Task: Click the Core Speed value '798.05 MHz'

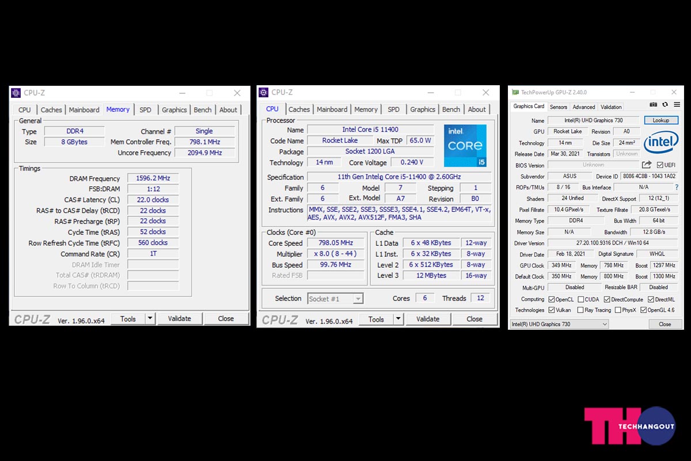Action: pyautogui.click(x=335, y=243)
